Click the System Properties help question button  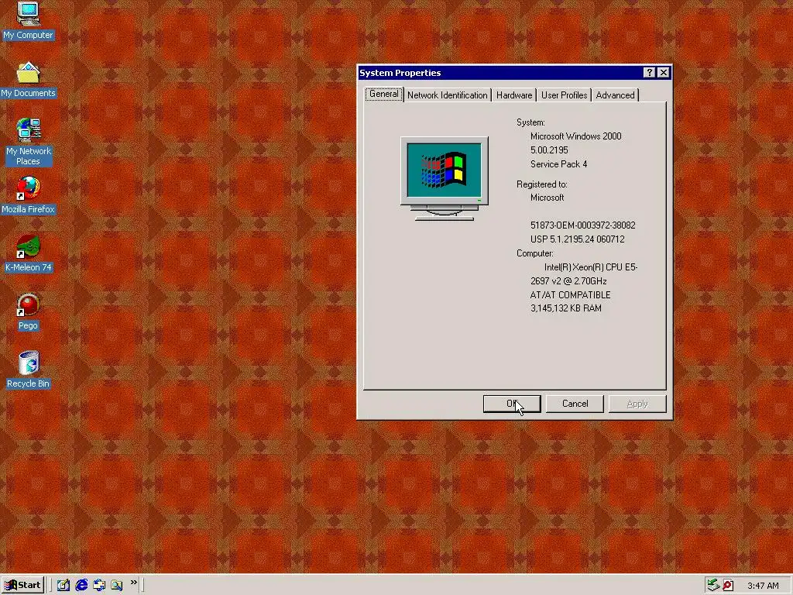click(x=650, y=73)
